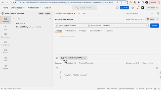
Task: Click the plus icon to create a collection
Action: click(14, 19)
